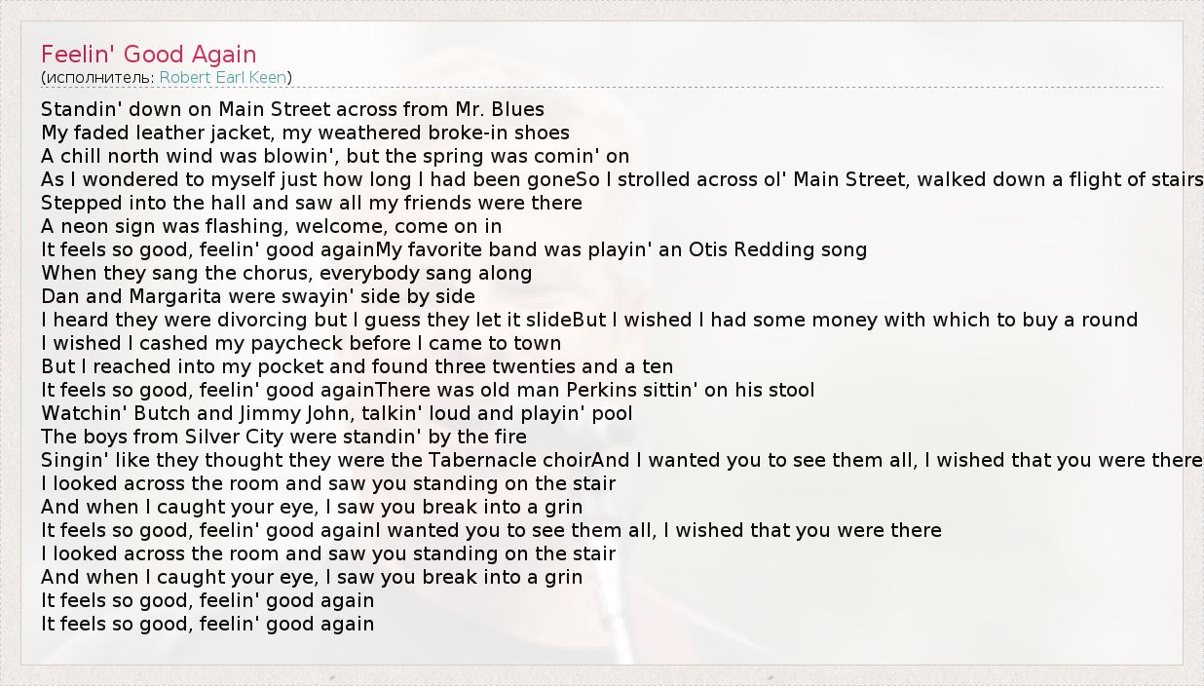
Task: Click the lyric line 'Standin' down on Main Street'
Action: tap(292, 109)
